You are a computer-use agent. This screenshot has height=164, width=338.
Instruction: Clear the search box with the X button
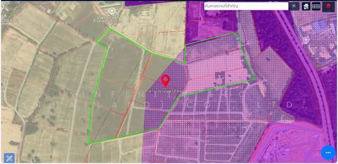[294, 6]
